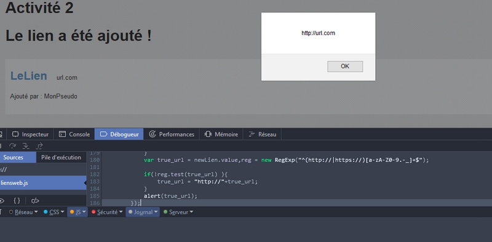Select the Débogueur tab
The height and width of the screenshot is (242, 492).
pyautogui.click(x=119, y=134)
